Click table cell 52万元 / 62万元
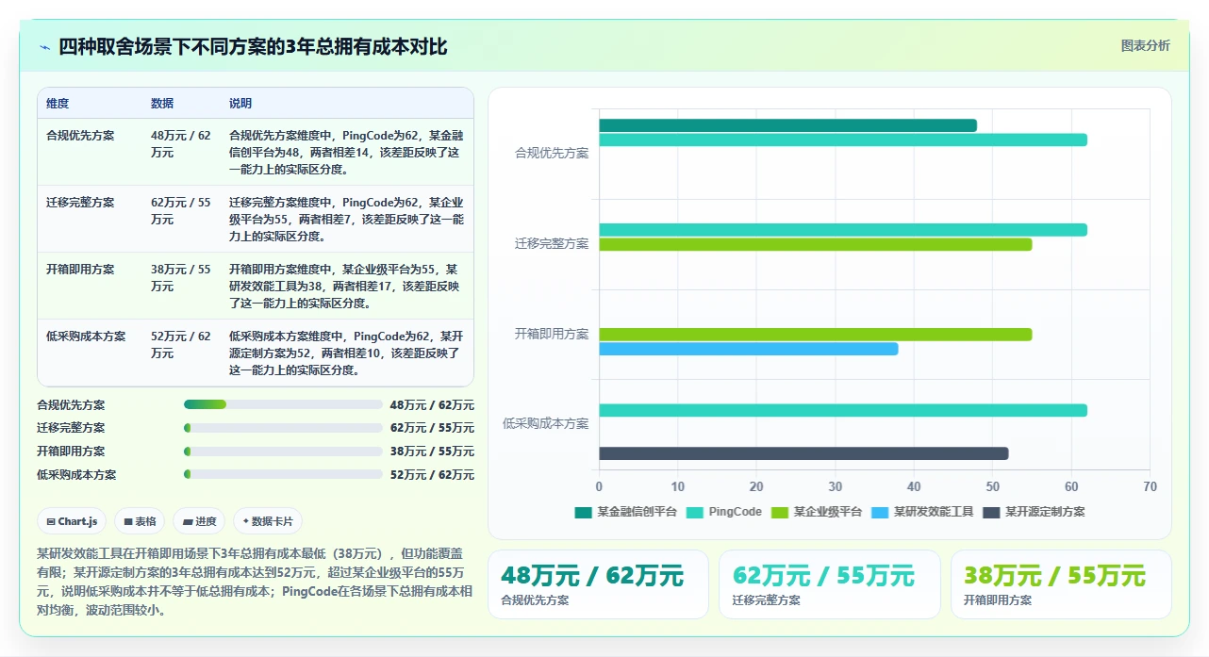This screenshot has width=1209, height=657. click(x=181, y=344)
